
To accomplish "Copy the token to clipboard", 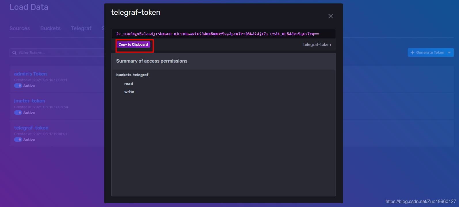I will tap(133, 45).
